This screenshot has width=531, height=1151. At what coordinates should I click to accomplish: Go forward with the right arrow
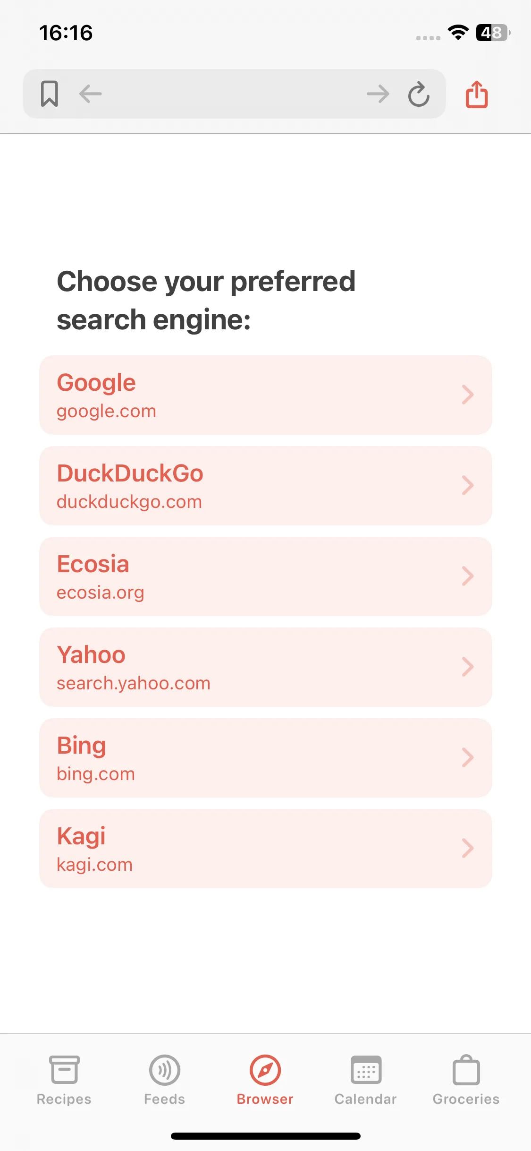pos(378,94)
